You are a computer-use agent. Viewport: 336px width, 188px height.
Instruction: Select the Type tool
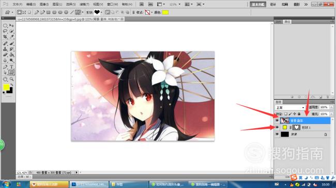pos(11,67)
